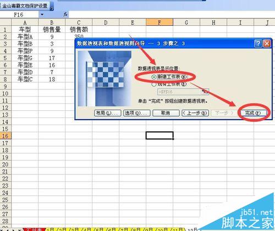Viewport: 275px width, 231px height.
Task: Click into the formula bar
Action: (172, 14)
